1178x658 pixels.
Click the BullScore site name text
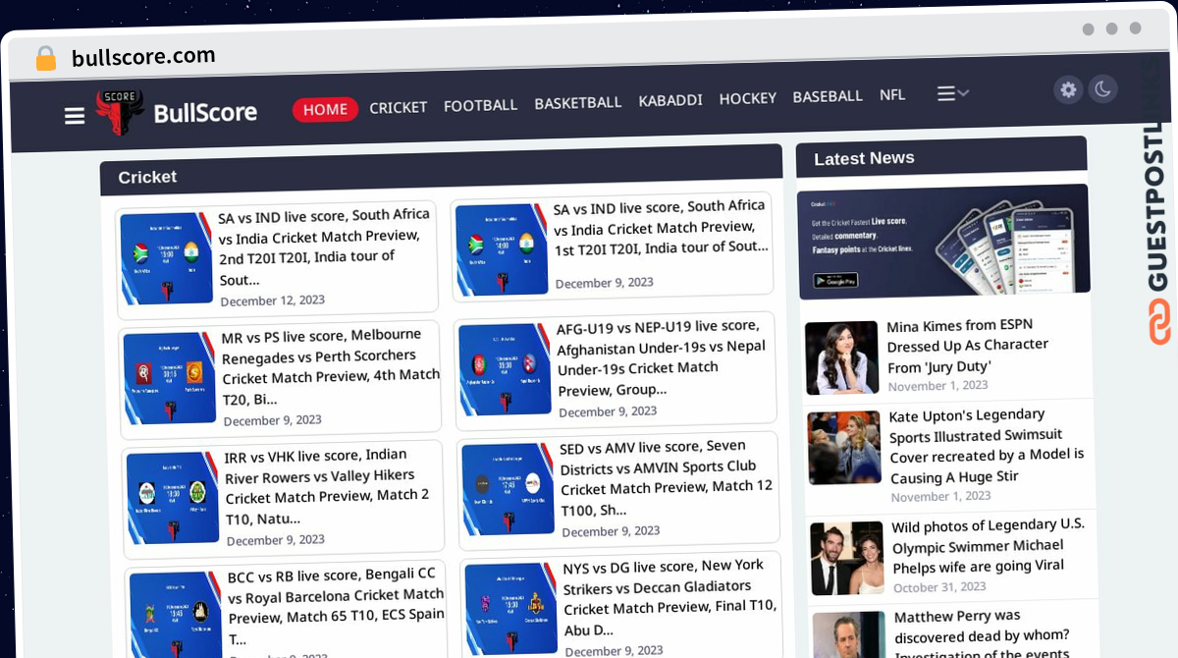click(x=205, y=112)
